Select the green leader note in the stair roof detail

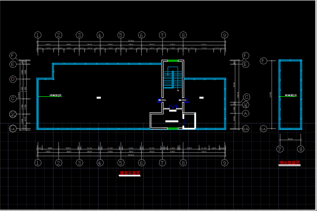click(x=288, y=96)
